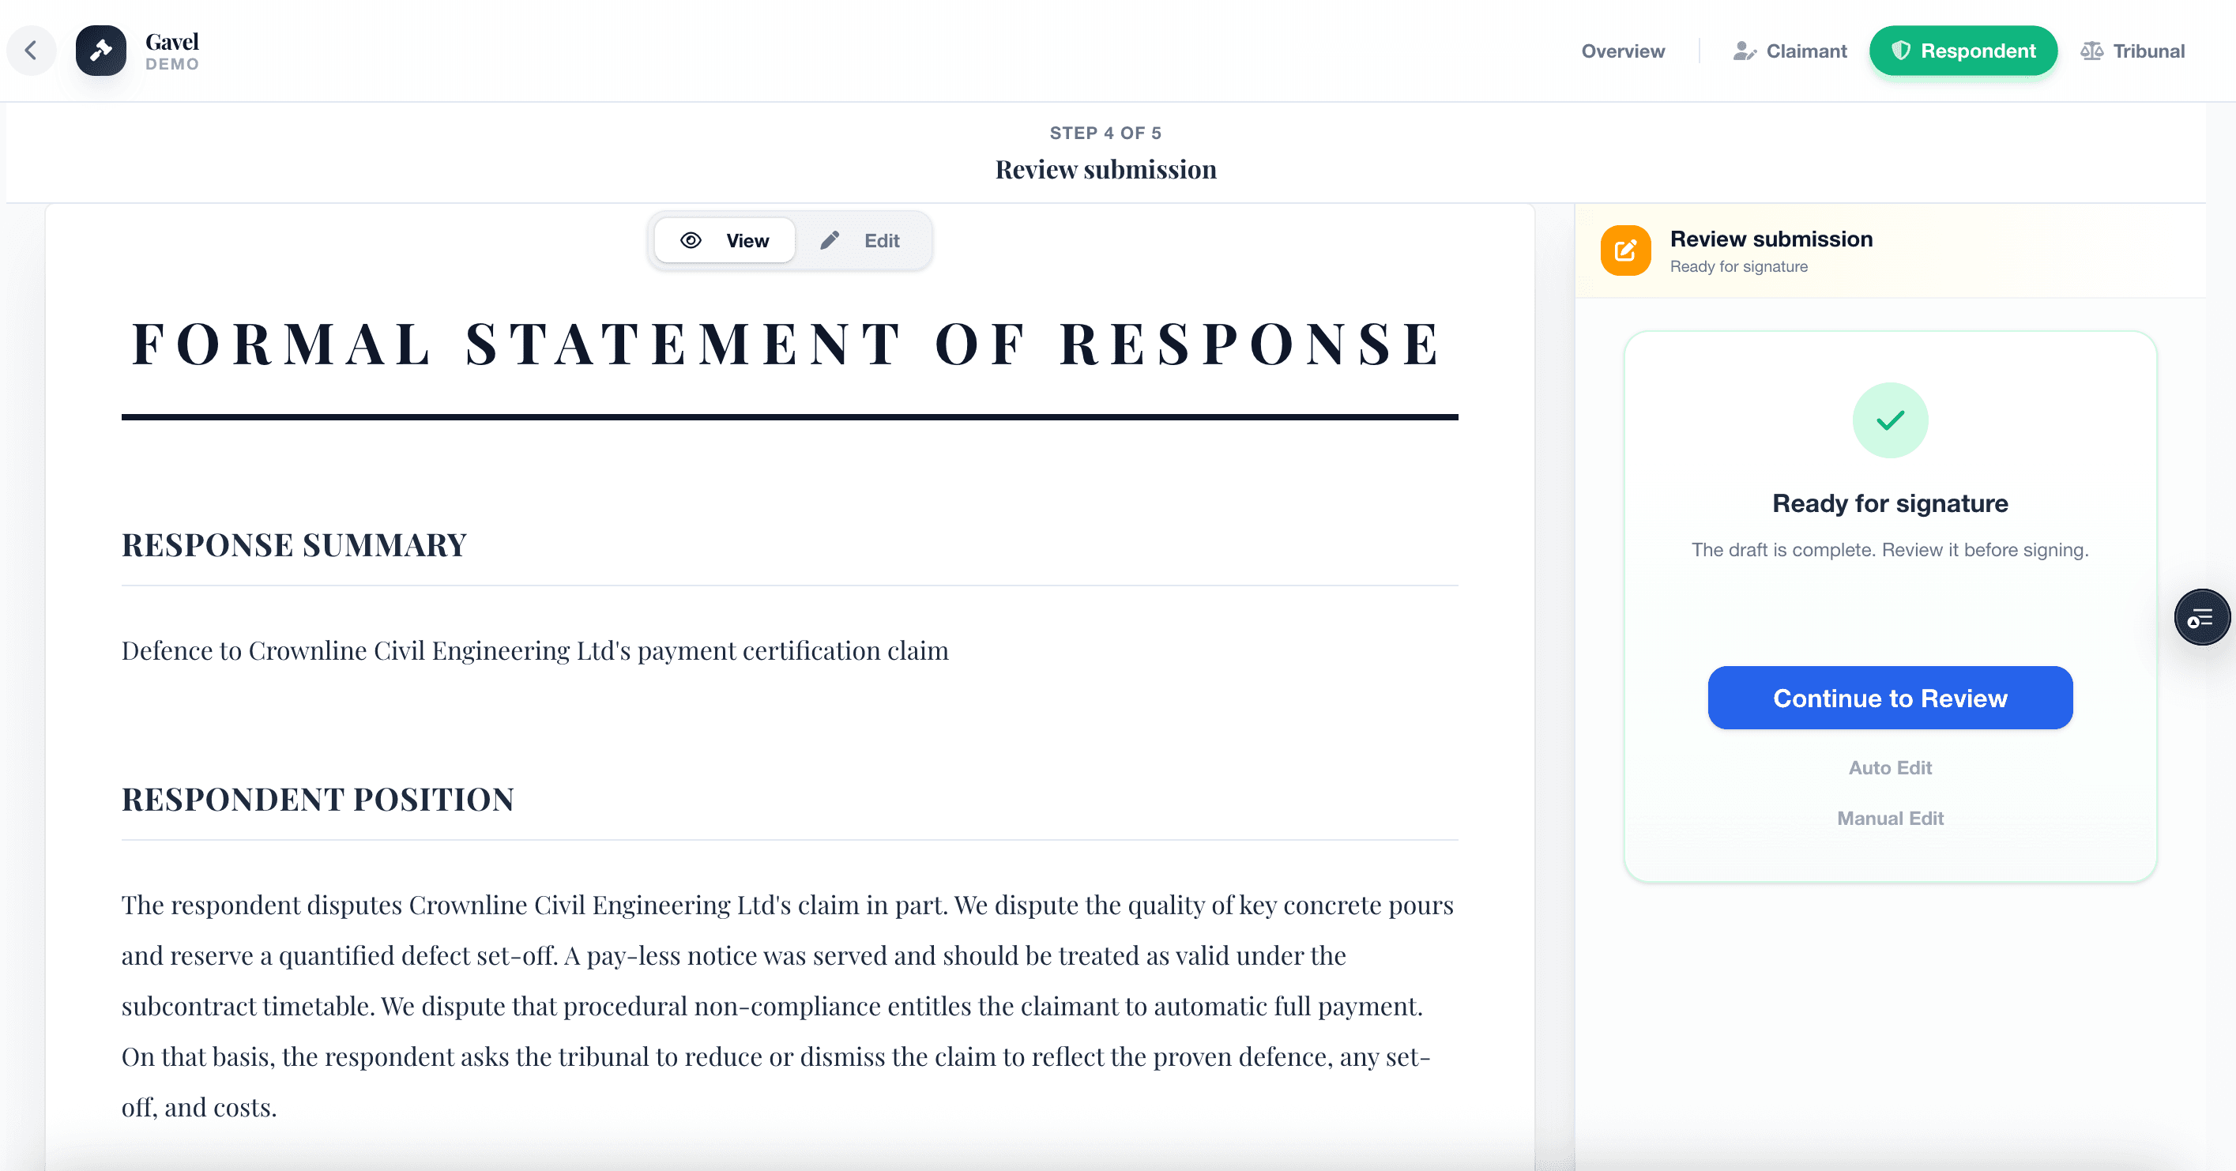Open the floating checklist panel button
The image size is (2236, 1171).
click(x=2201, y=618)
